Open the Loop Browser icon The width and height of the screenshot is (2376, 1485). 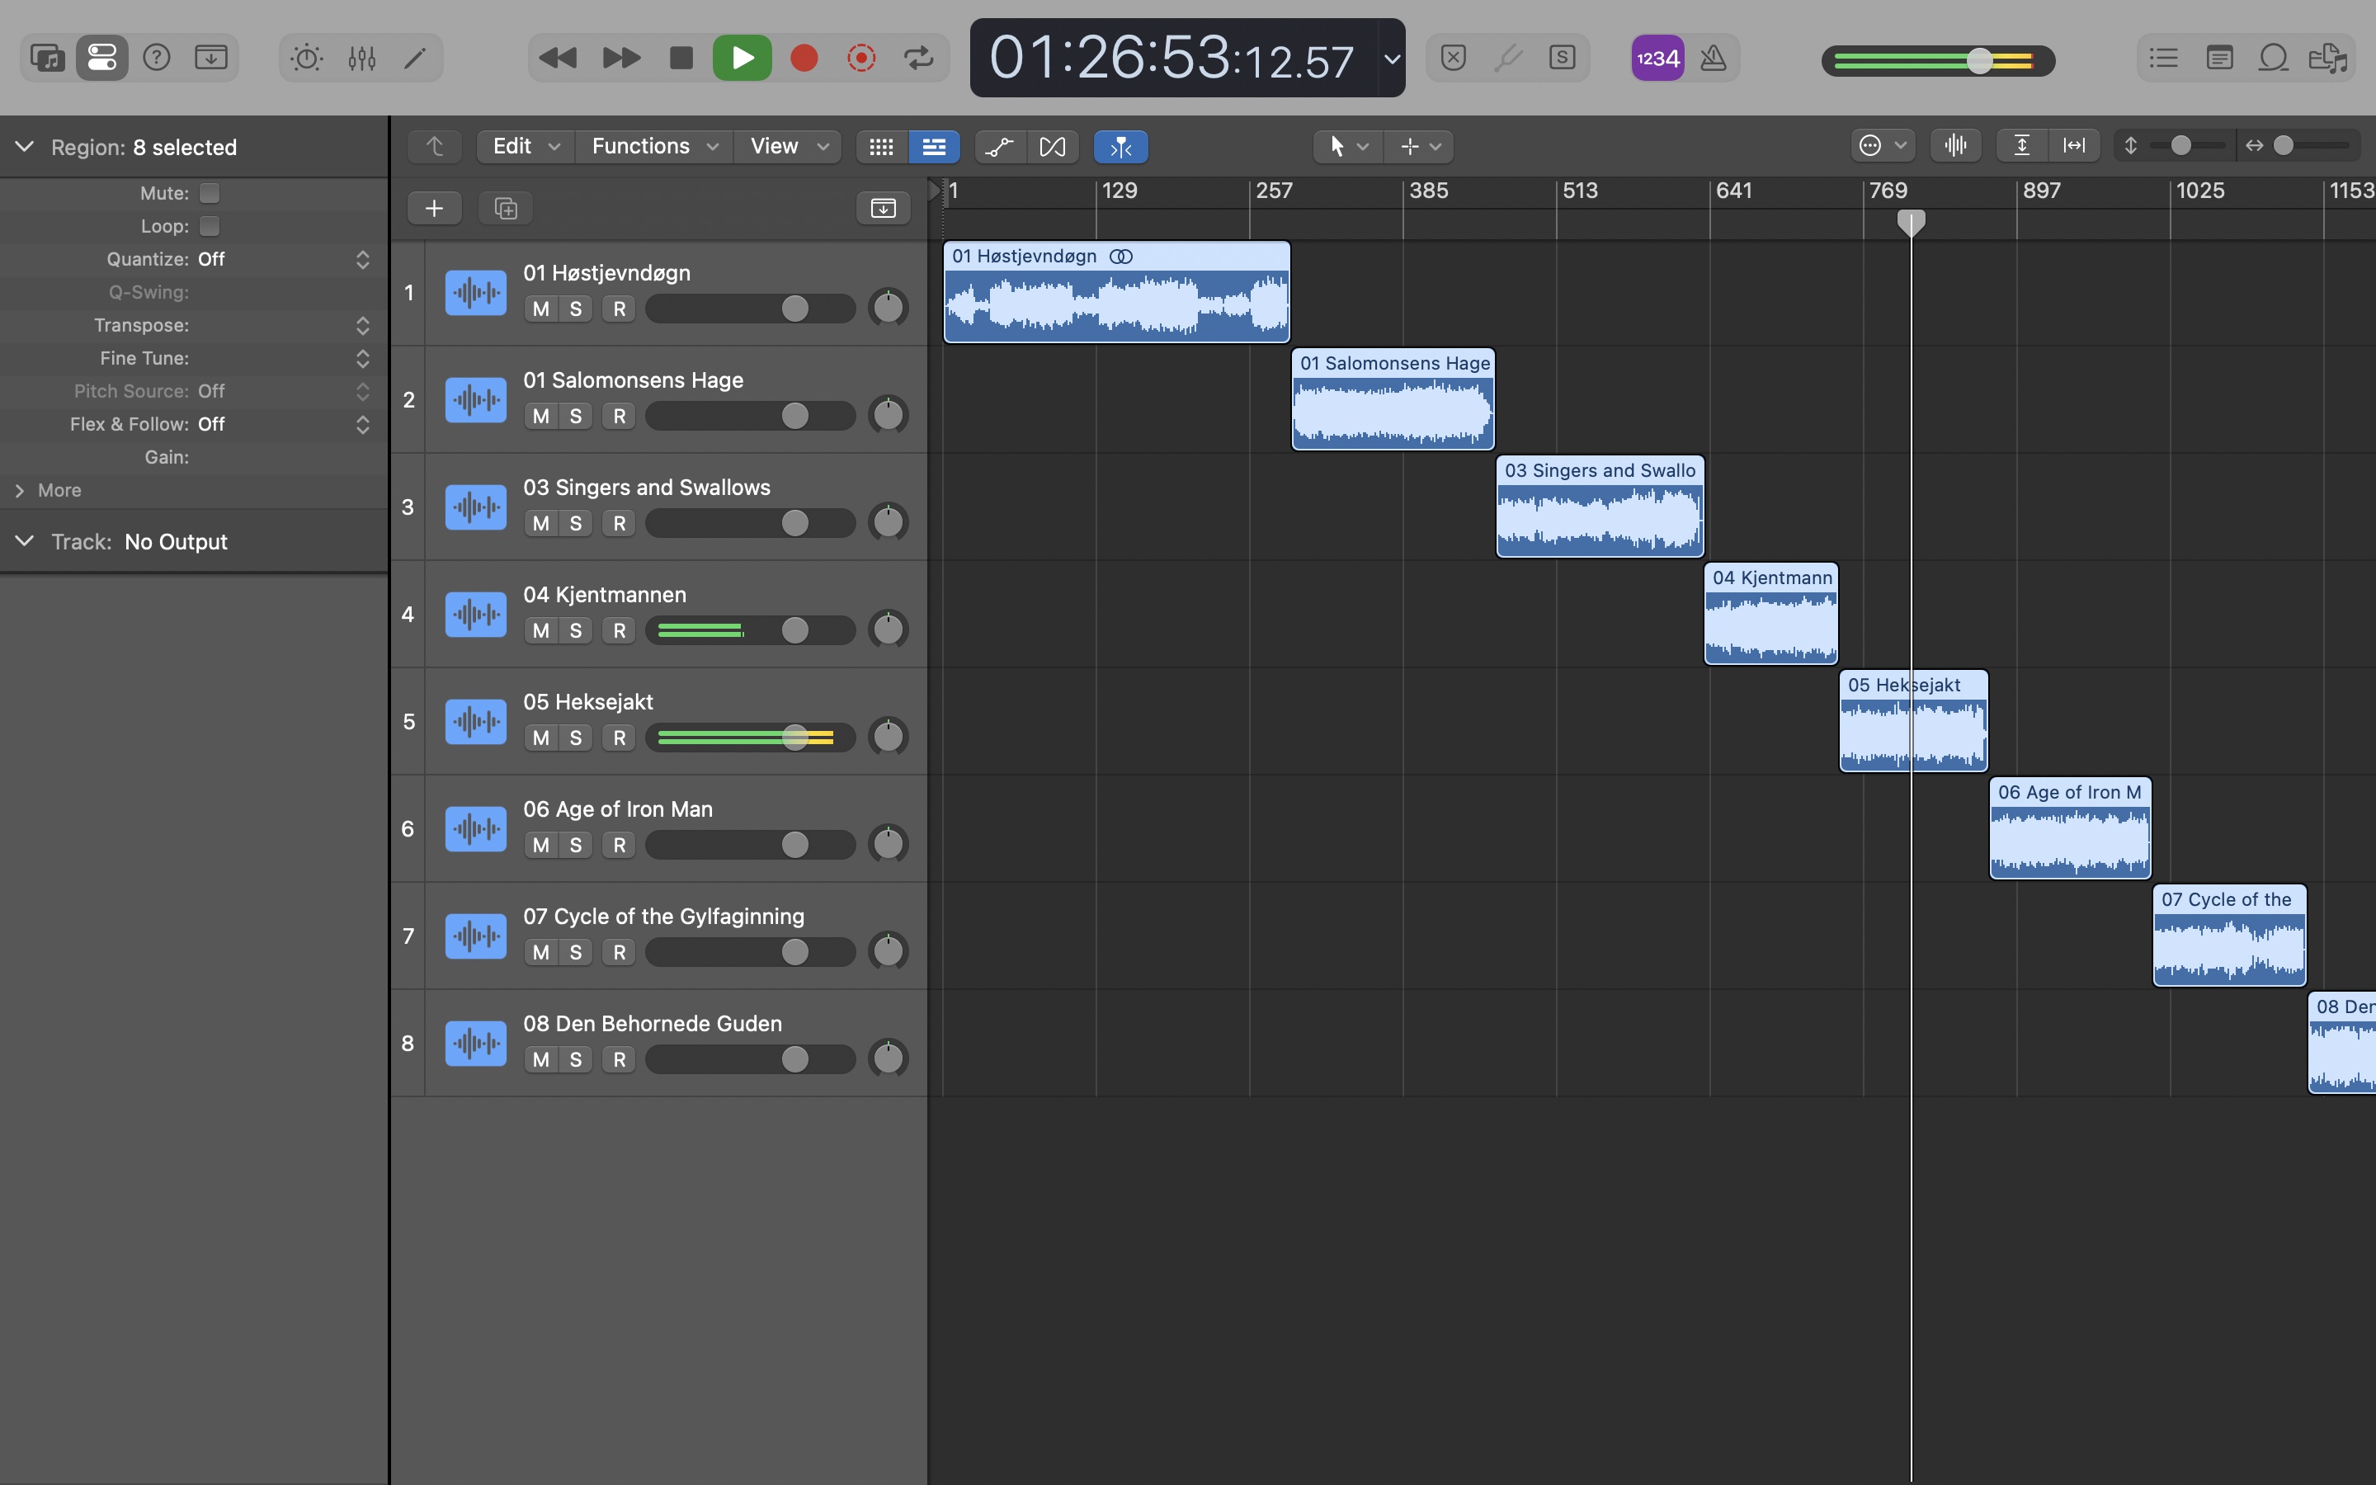(2273, 59)
